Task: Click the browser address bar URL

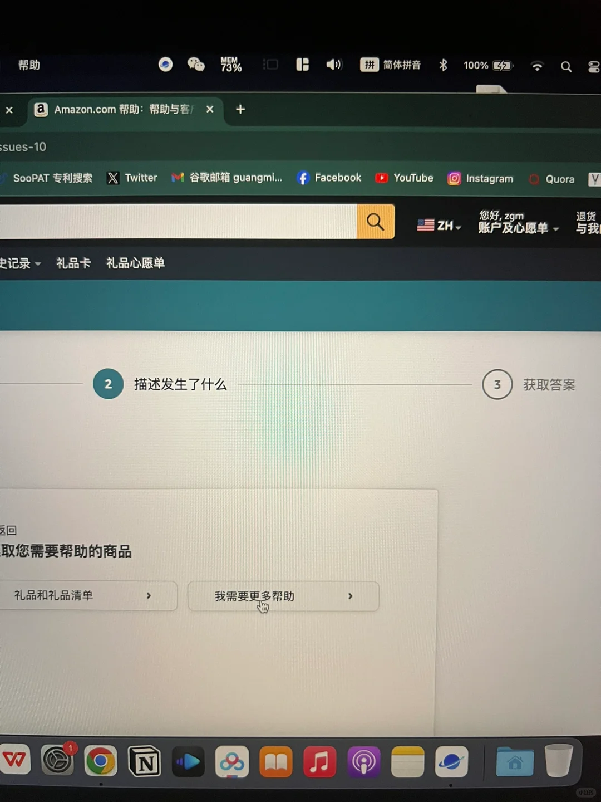Action: [23, 147]
